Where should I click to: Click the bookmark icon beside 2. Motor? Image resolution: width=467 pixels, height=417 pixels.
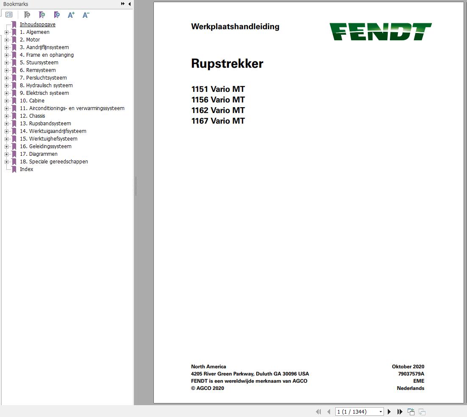pos(14,39)
